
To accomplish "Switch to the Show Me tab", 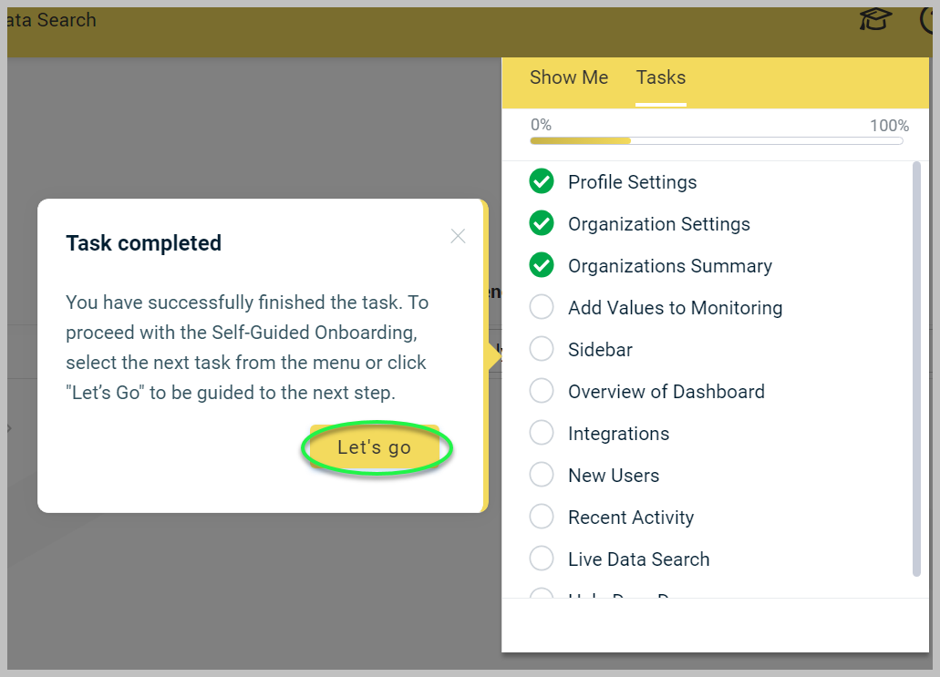I will (x=569, y=77).
